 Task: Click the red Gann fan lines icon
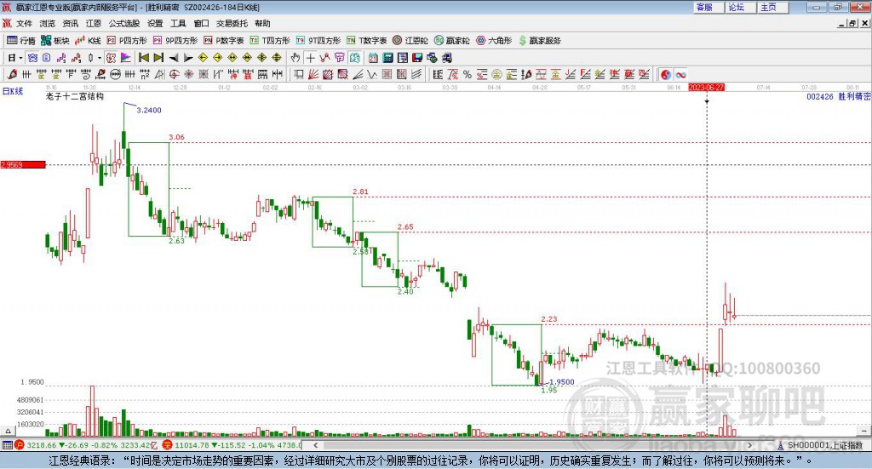(x=313, y=74)
